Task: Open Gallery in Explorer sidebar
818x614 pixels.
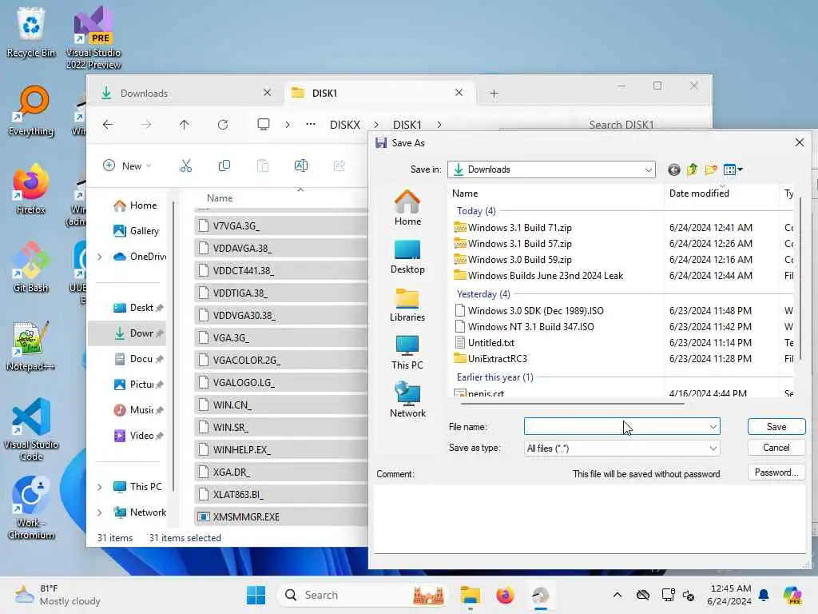Action: (x=136, y=231)
